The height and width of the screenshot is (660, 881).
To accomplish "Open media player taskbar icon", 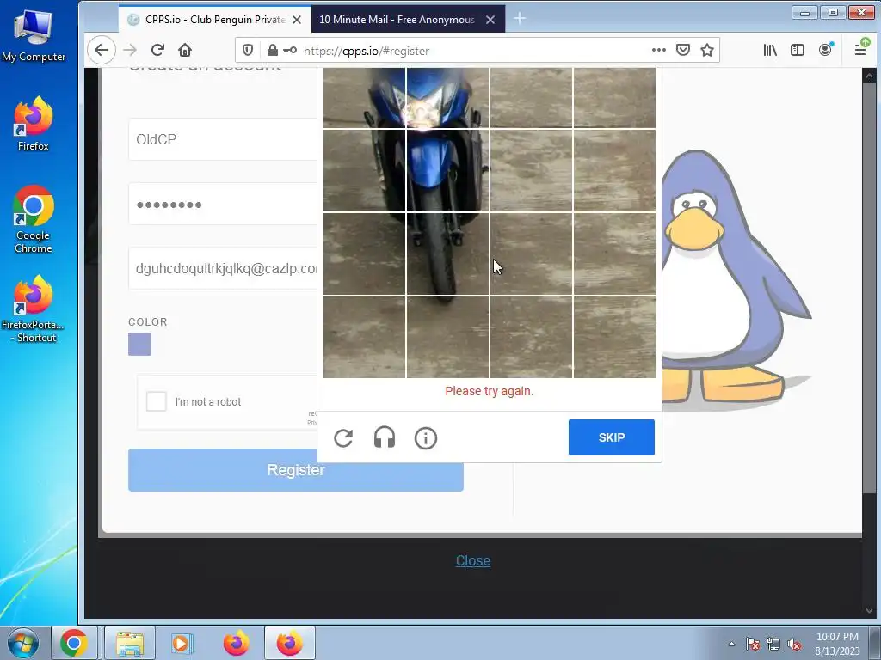I will (x=182, y=643).
